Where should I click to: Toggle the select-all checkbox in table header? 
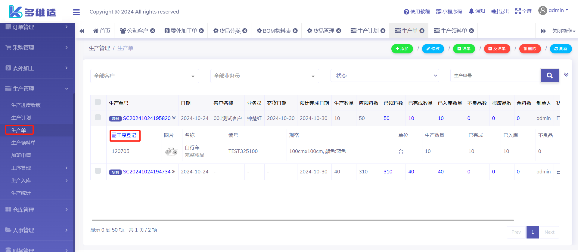[x=98, y=102]
